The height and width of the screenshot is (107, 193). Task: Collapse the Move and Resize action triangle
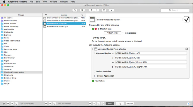point(92,49)
